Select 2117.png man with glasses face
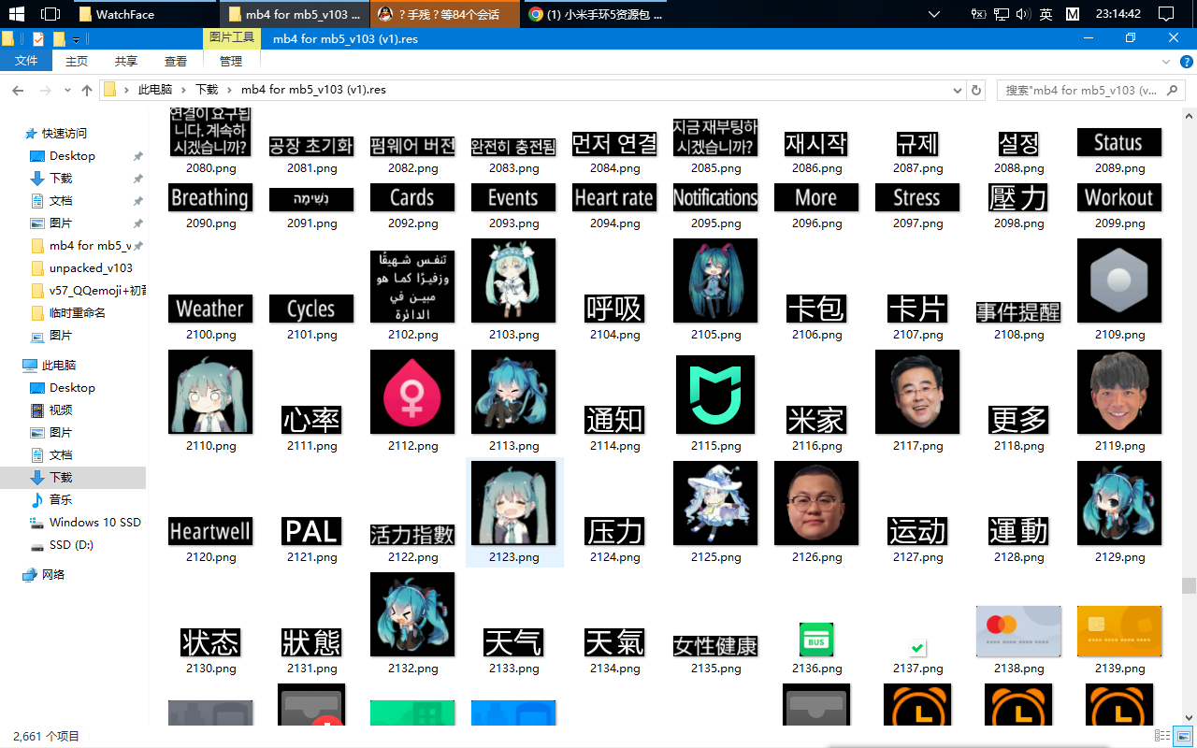Image resolution: width=1197 pixels, height=748 pixels. coord(917,392)
